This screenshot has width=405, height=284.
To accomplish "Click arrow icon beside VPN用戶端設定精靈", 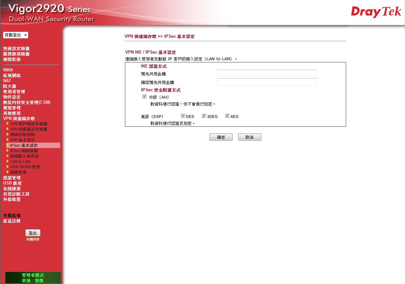I will coord(8,124).
